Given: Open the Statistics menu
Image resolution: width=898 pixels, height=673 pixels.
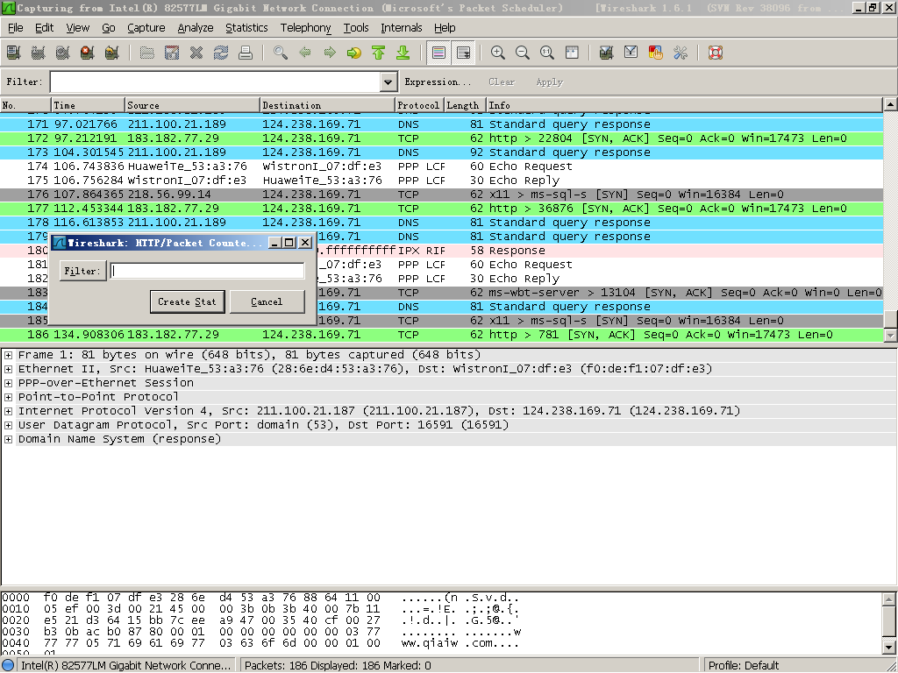Looking at the screenshot, I should click(246, 27).
